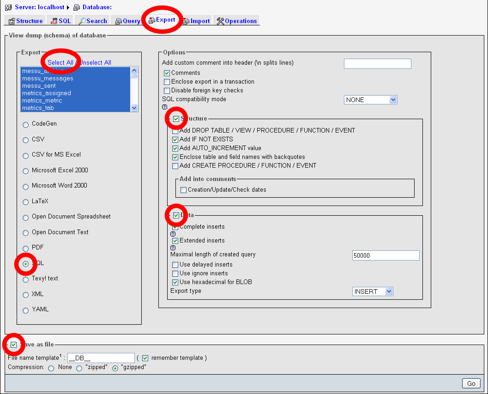The height and width of the screenshot is (394, 488).
Task: Open the Export type INSERT dropdown
Action: click(373, 291)
